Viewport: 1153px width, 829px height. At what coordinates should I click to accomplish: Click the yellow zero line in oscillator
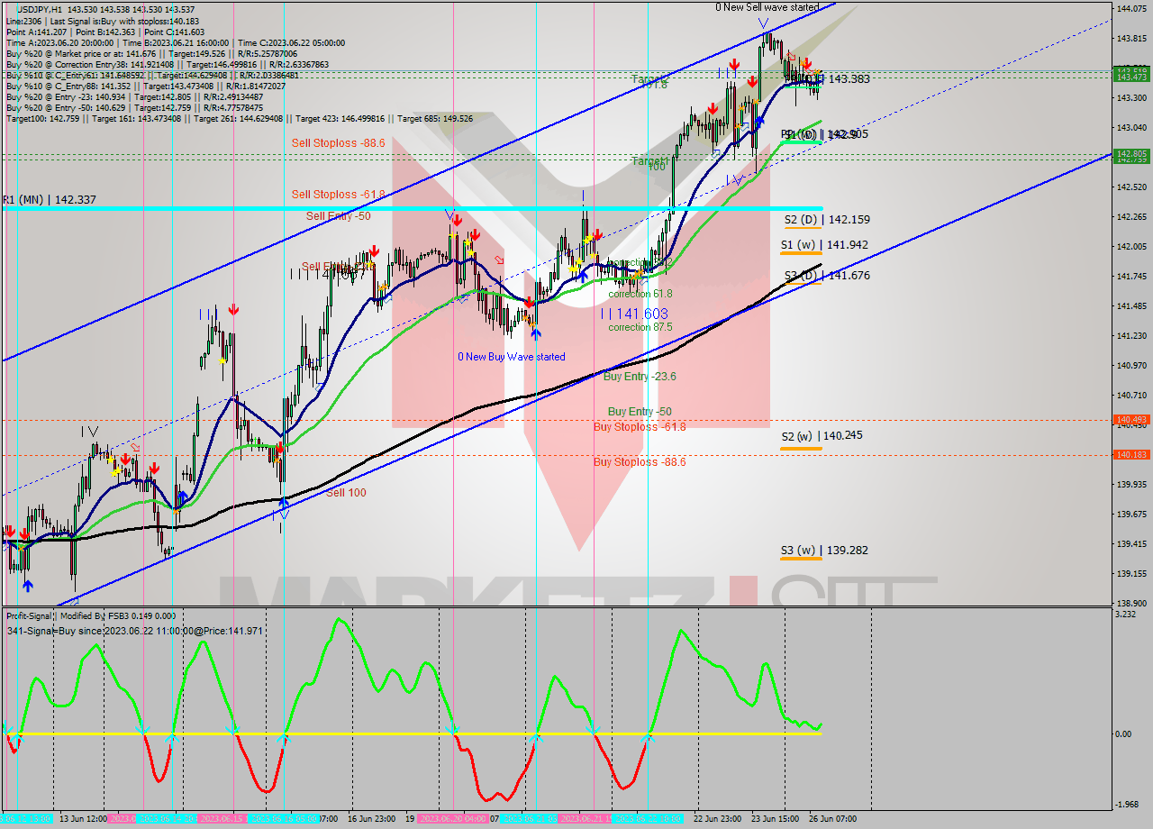(x=411, y=733)
